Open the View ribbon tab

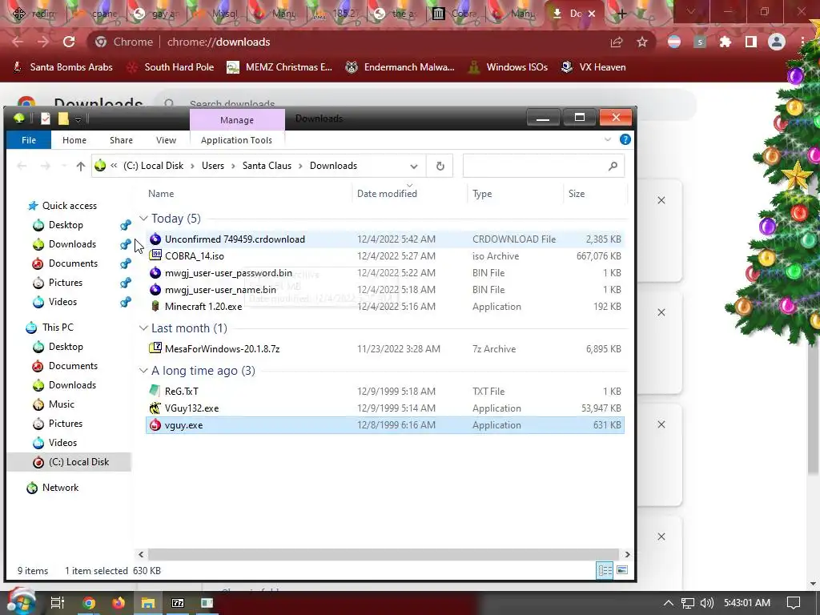tap(166, 139)
